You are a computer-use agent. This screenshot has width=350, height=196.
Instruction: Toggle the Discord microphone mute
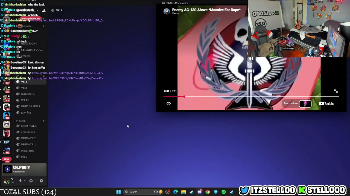tap(21, 181)
